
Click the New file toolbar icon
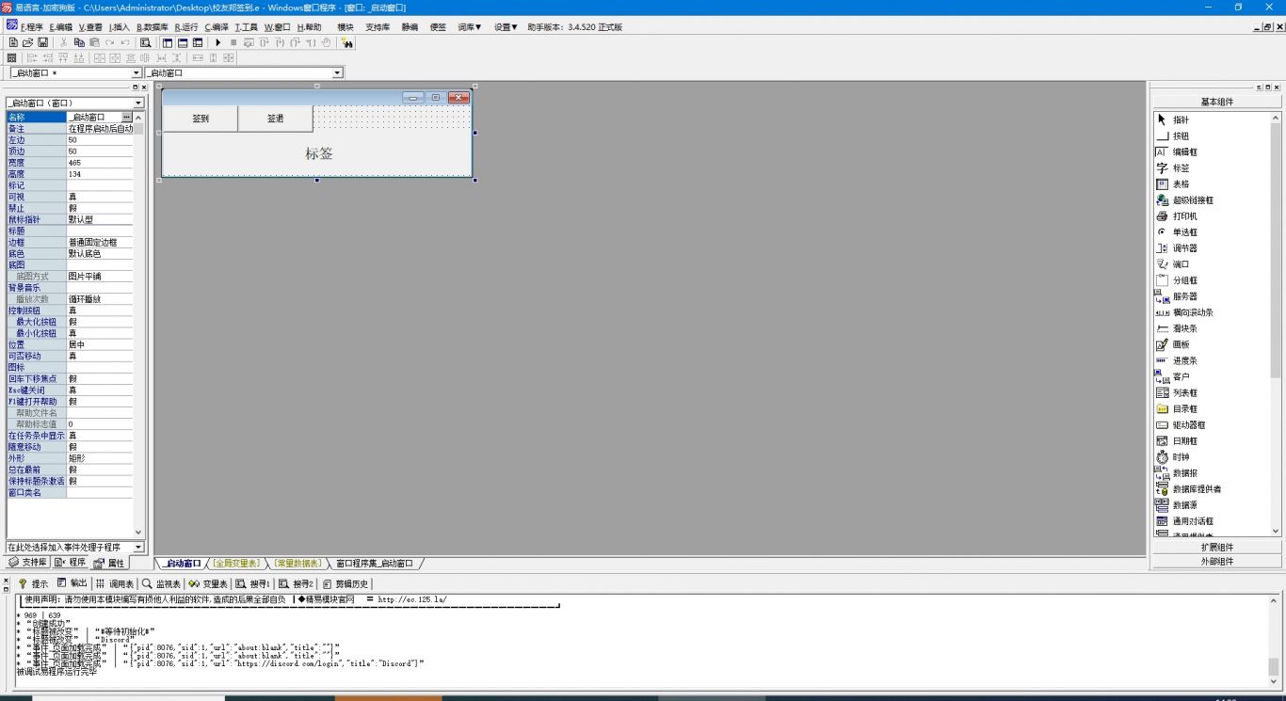[13, 42]
